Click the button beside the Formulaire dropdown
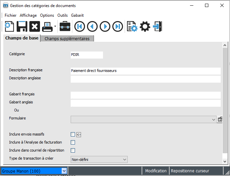This screenshot has width=230, height=176. tap(220, 119)
